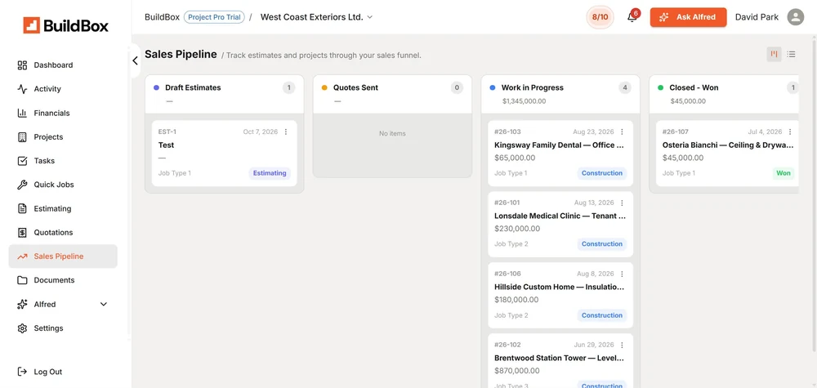Click the Financials bar chart icon
The height and width of the screenshot is (388, 817).
coord(22,113)
